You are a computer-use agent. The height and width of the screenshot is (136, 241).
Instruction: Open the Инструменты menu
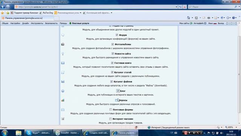pos(37,23)
